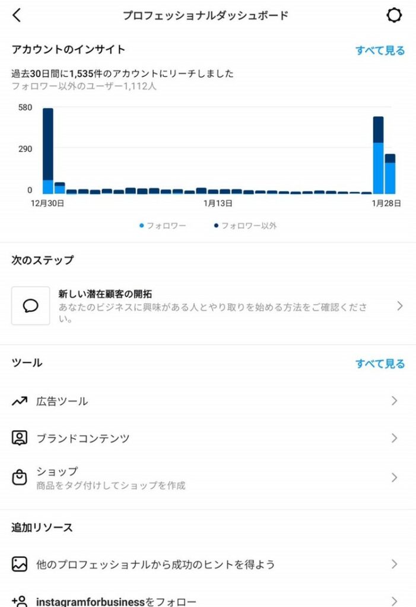Open the ショップ shopping bag icon
The width and height of the screenshot is (416, 607).
pyautogui.click(x=20, y=477)
